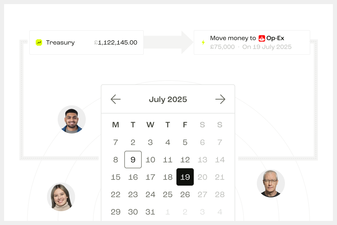Pick the greyed-out Saturday 27
Screen dimensions: 337x225
point(203,194)
